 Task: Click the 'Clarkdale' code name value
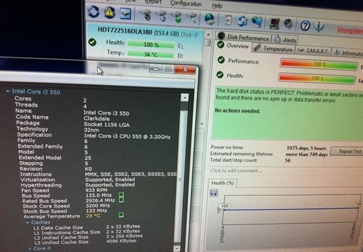coord(97,119)
